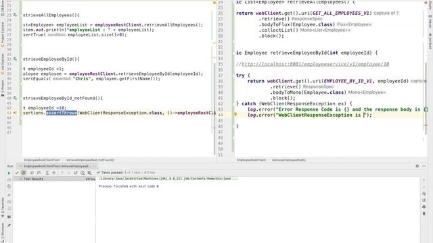
Task: Hide the Run tool window
Action: coord(424,166)
